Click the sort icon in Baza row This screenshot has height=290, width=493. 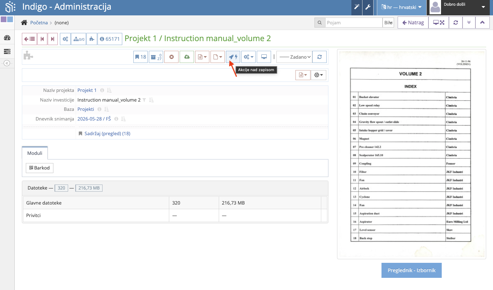pyautogui.click(x=107, y=109)
